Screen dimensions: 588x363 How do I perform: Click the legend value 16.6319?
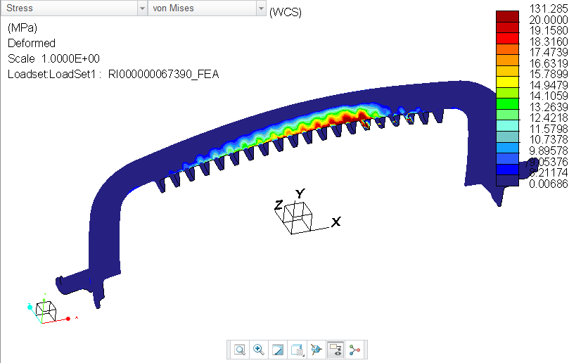pyautogui.click(x=548, y=63)
